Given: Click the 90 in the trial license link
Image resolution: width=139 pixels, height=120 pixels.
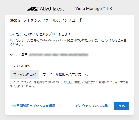Looking at the screenshot, I should (x=14, y=106).
